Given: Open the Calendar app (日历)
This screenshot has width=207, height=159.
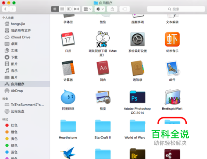Looking at the screenshot, I should click(68, 40).
